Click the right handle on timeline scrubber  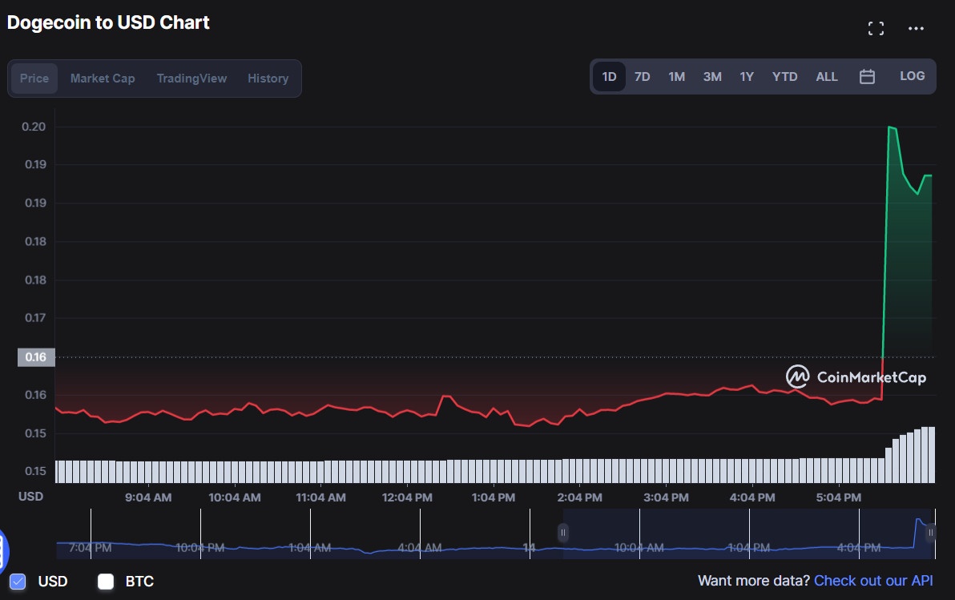[x=930, y=533]
